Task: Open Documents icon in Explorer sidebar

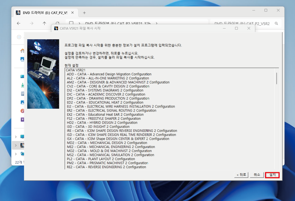Action: 23,94
